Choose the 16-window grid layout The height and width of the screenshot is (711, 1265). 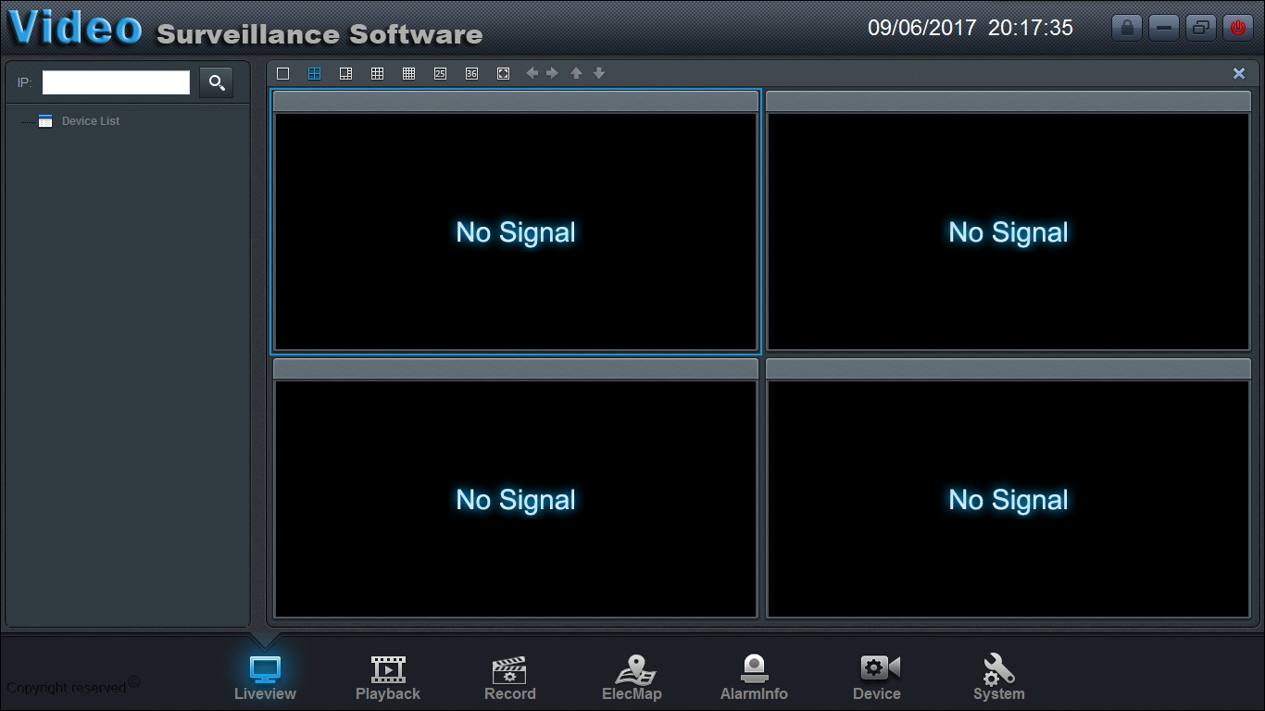[x=409, y=74]
